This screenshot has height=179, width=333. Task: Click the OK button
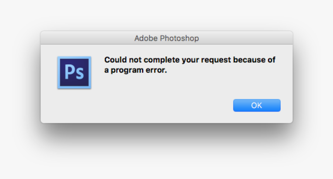257,105
